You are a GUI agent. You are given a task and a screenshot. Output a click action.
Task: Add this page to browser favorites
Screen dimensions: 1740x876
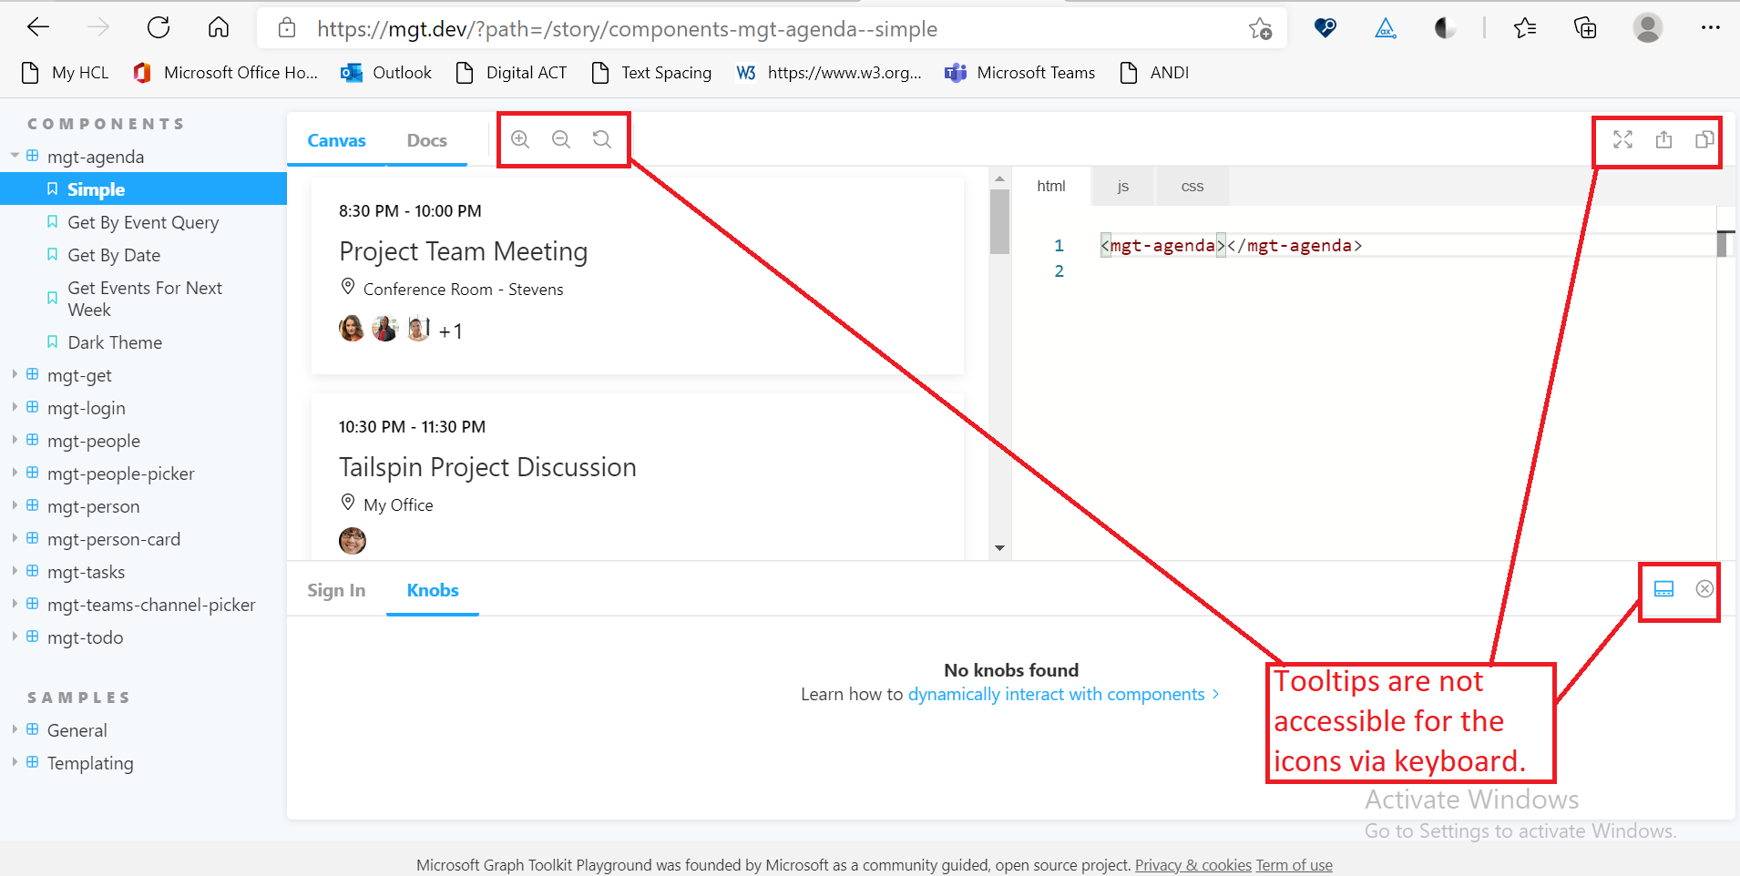tap(1262, 28)
